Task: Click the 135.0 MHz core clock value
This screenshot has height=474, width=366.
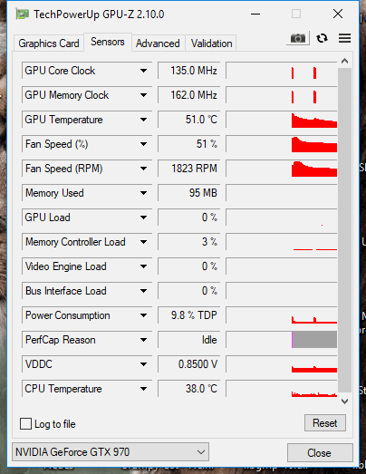Action: click(189, 71)
